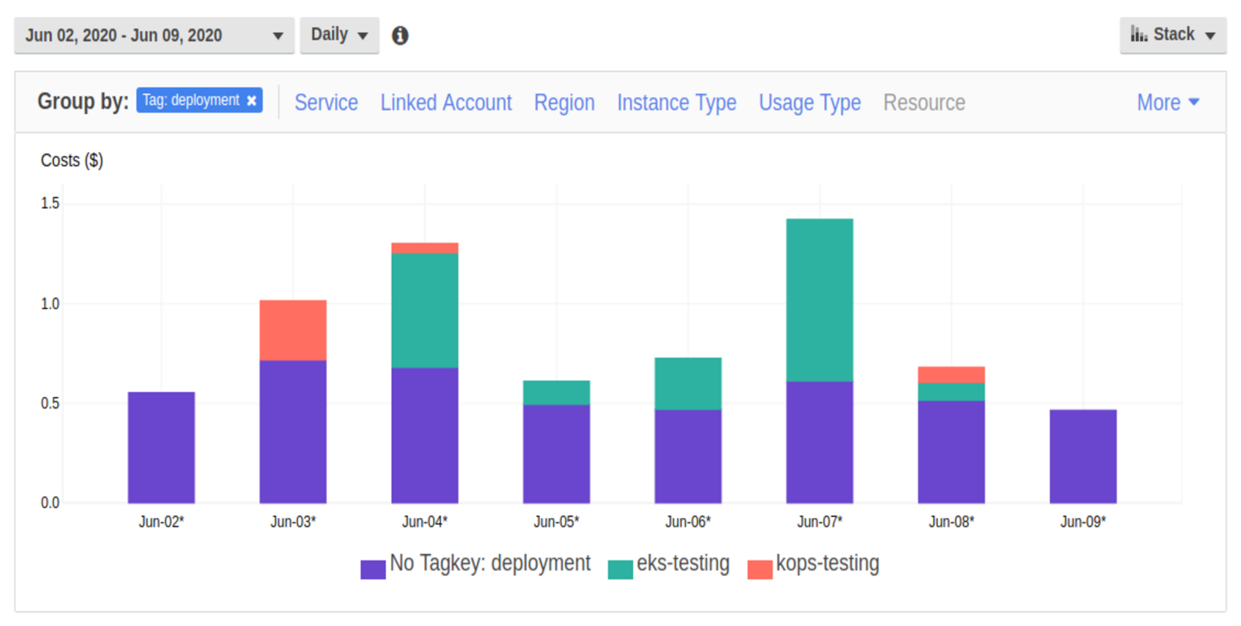Image resolution: width=1241 pixels, height=626 pixels.
Task: Group costs by Linked Account
Action: coord(445,103)
